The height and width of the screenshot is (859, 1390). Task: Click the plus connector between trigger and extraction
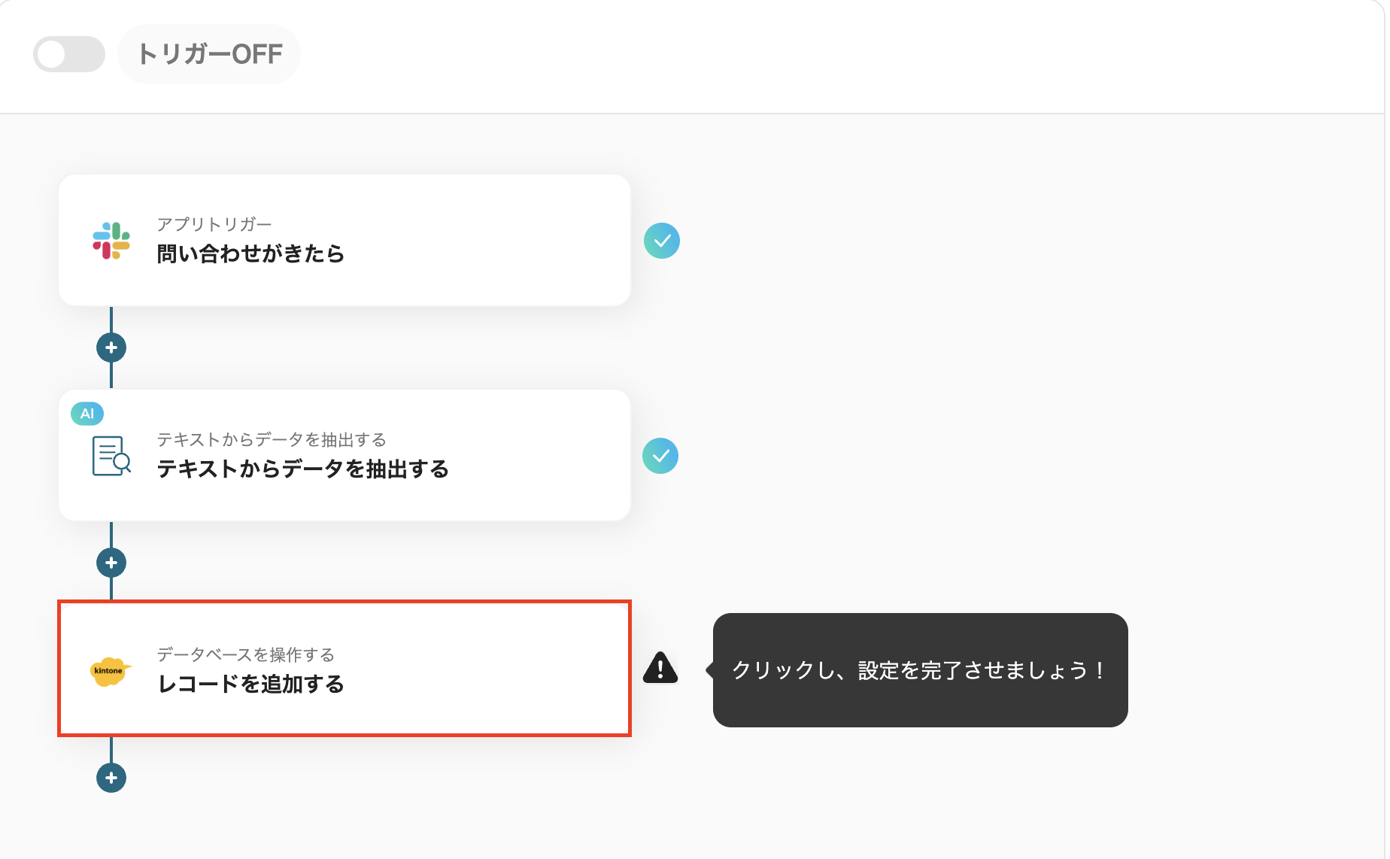111,347
